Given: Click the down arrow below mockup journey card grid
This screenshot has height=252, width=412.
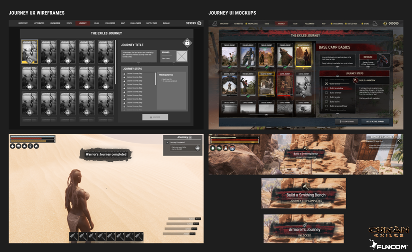Looking at the screenshot, I should [x=266, y=115].
